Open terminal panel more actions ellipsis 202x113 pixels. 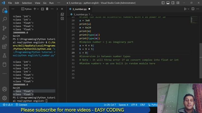52,9
